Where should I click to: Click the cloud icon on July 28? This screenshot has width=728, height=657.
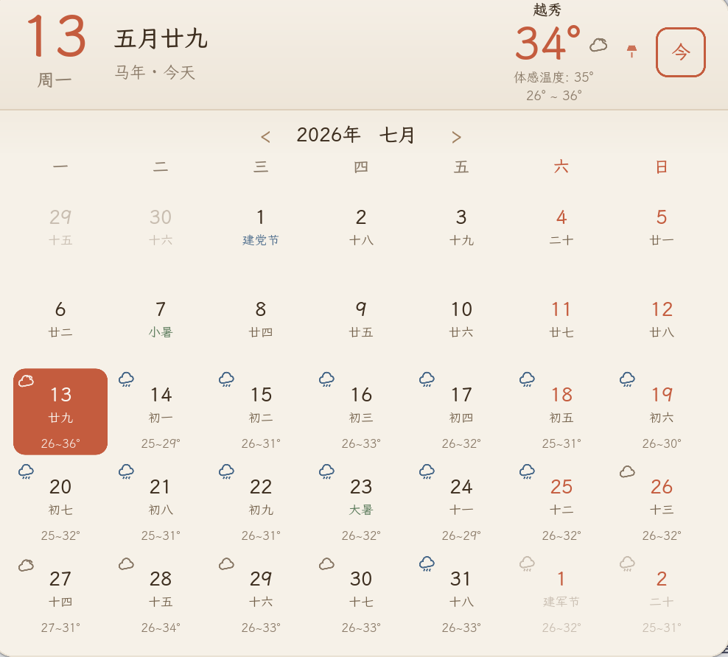pyautogui.click(x=126, y=563)
